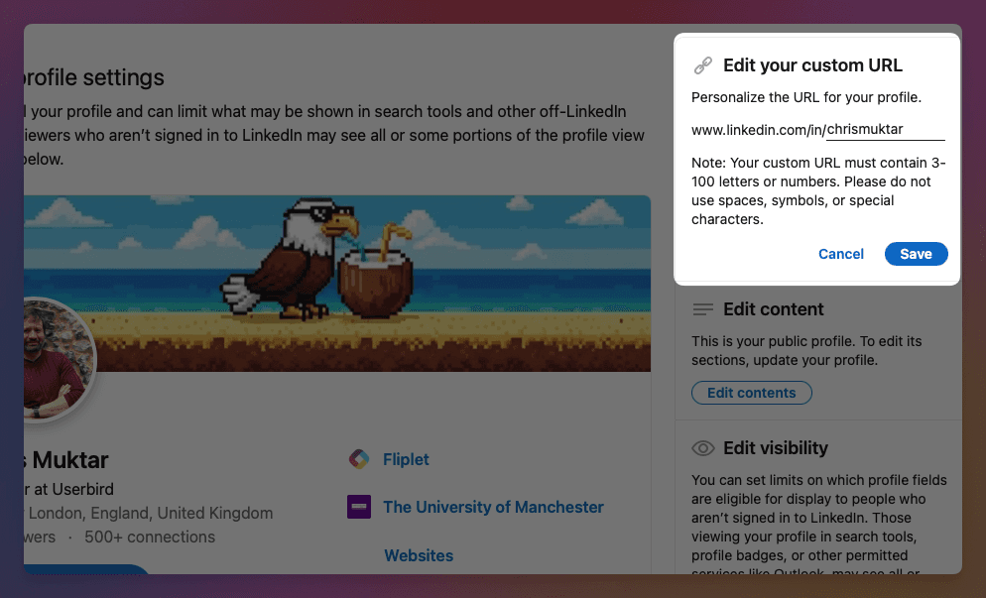Select The University of Manchester logo
The height and width of the screenshot is (598, 986).
(359, 507)
